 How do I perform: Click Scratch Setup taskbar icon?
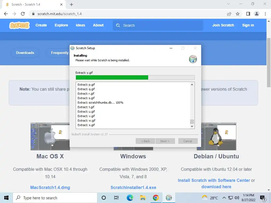tap(169, 198)
